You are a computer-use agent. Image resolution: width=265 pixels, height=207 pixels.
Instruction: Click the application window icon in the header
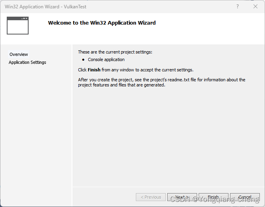click(x=17, y=25)
